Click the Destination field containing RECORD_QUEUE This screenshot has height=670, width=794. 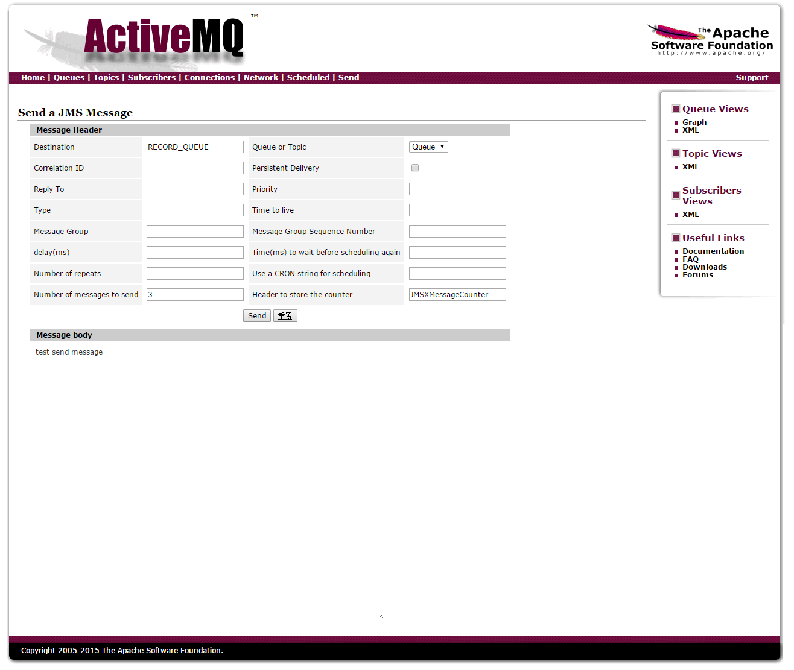click(x=195, y=147)
